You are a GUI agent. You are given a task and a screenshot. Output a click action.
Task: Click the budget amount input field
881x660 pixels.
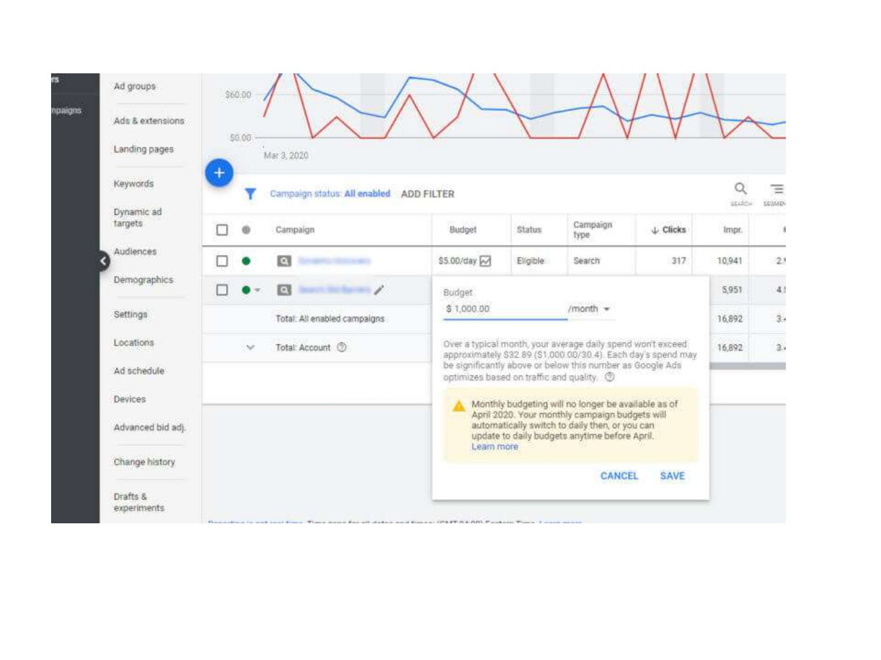(x=505, y=309)
